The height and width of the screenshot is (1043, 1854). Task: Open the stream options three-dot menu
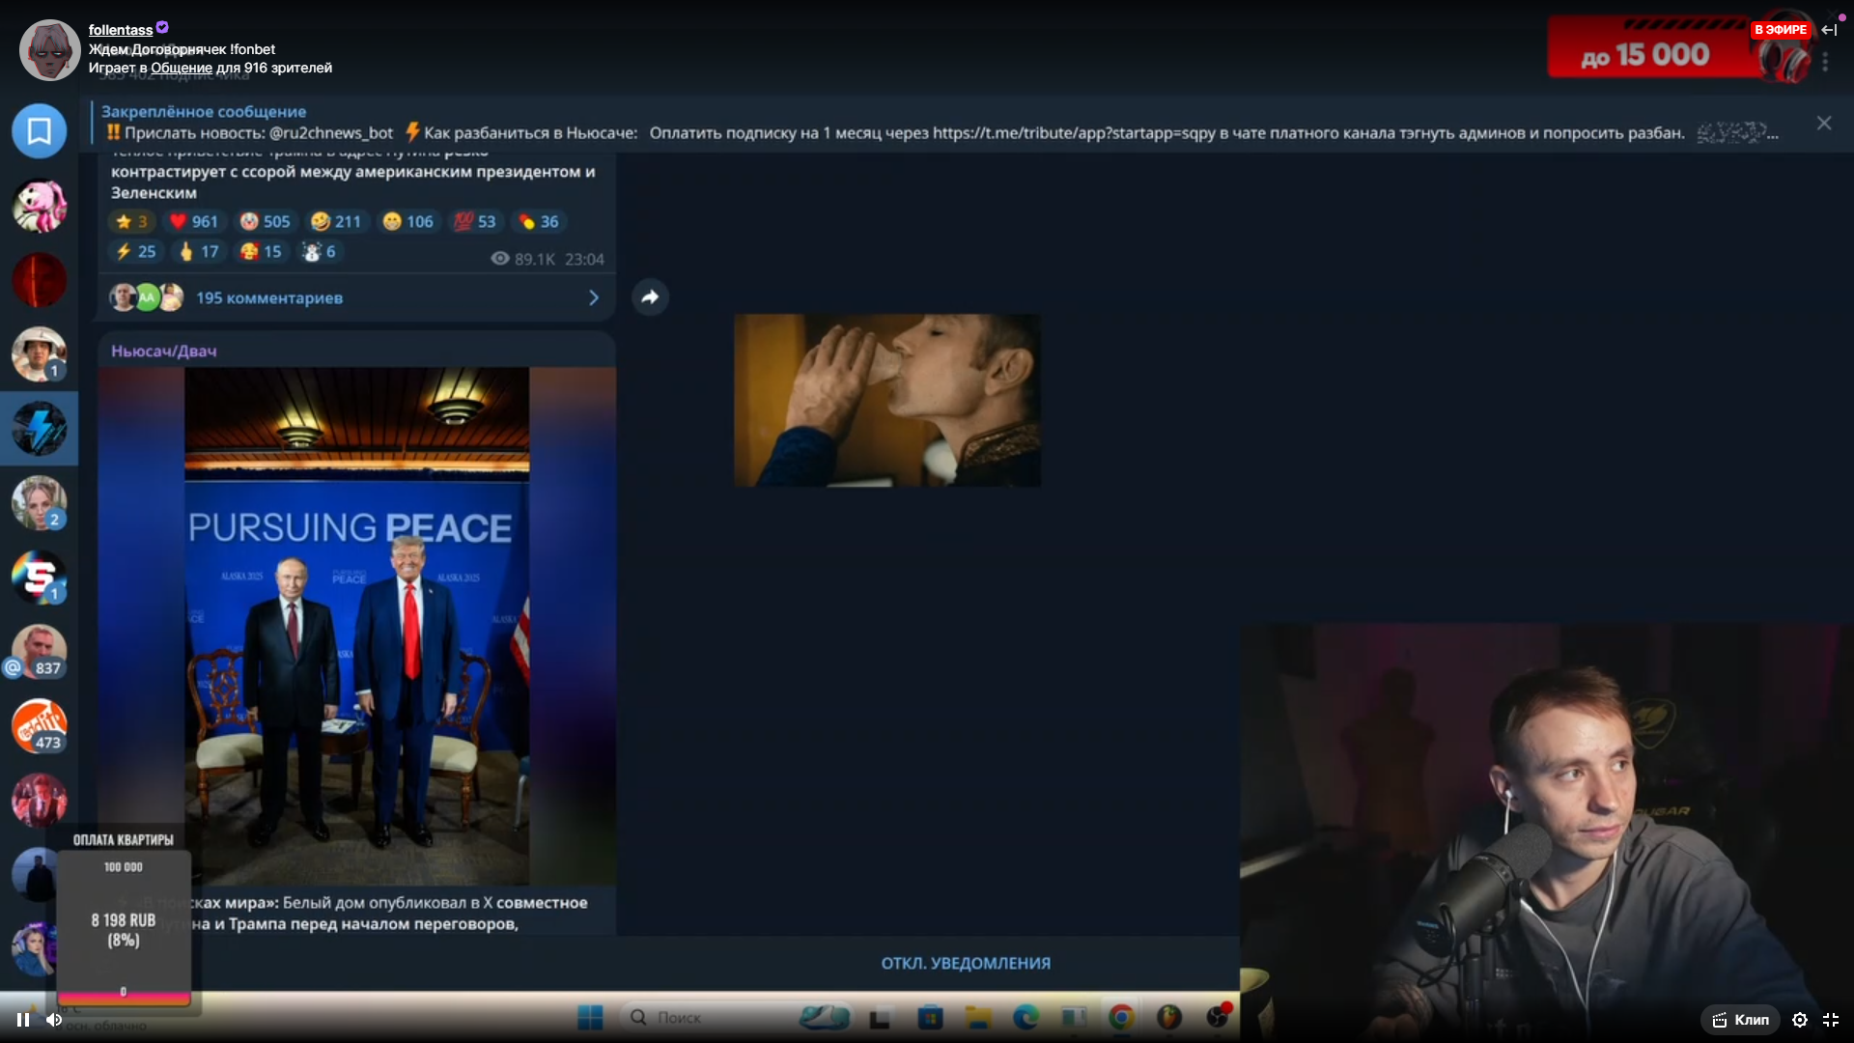(x=1825, y=62)
